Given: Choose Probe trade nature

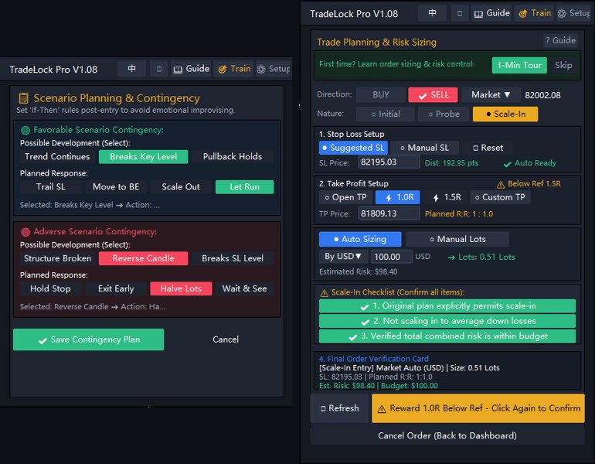Looking at the screenshot, I should point(444,114).
